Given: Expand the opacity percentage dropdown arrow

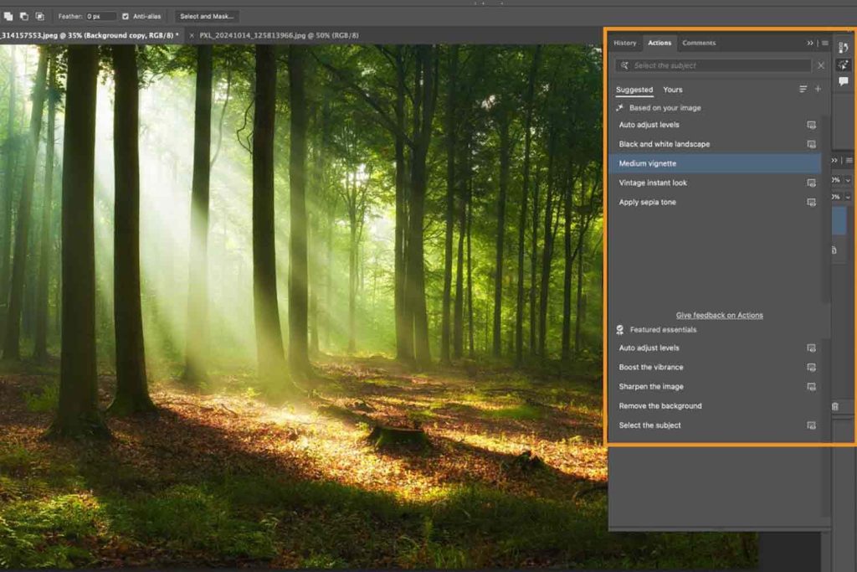Looking at the screenshot, I should (848, 180).
